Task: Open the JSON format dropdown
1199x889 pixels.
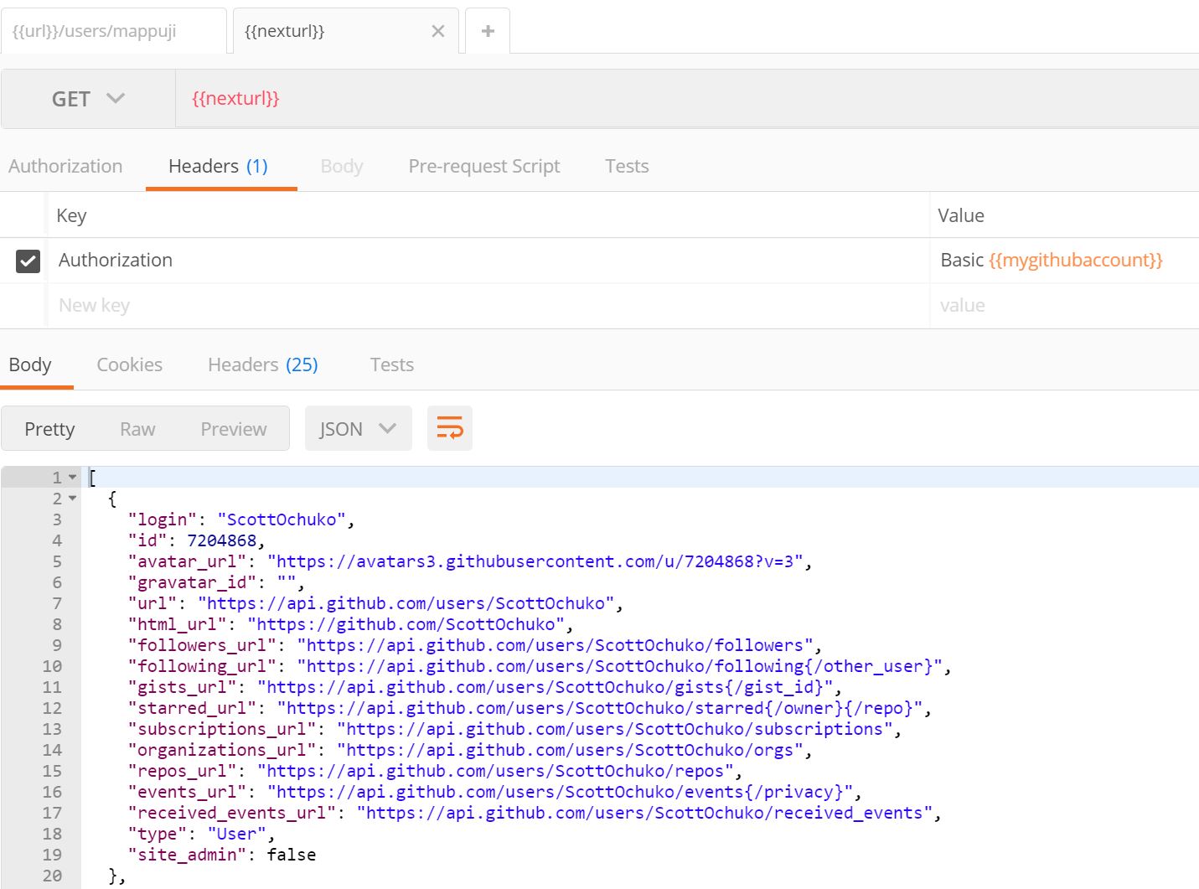Action: tap(358, 428)
